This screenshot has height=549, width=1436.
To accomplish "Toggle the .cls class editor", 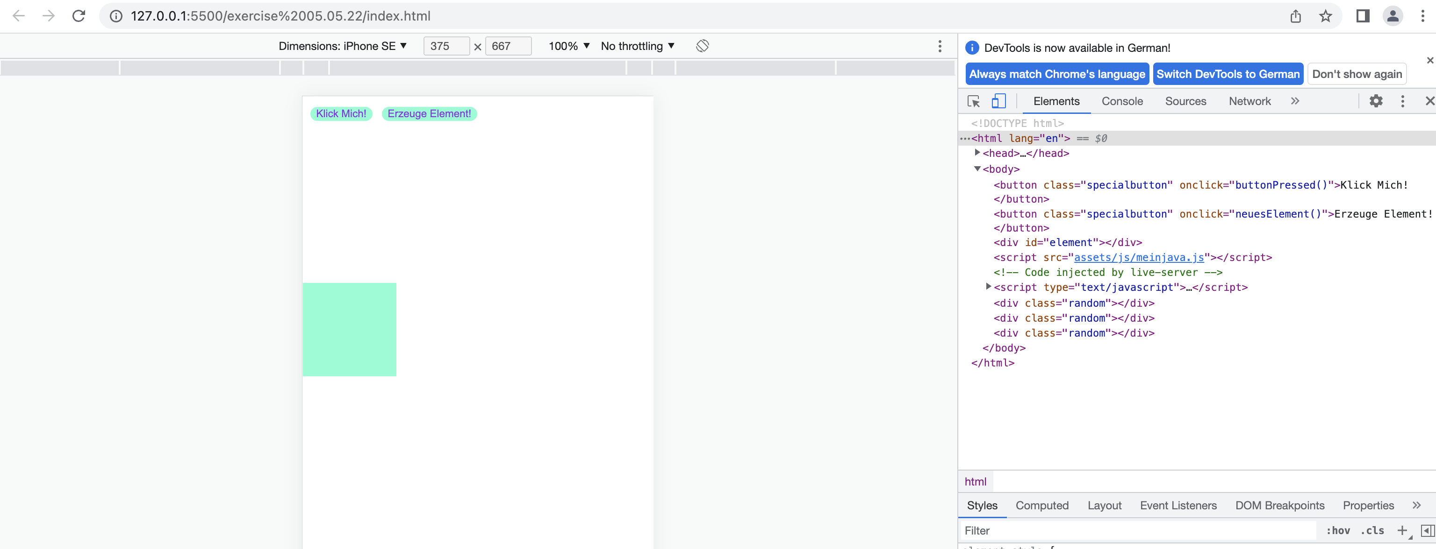I will click(1372, 531).
